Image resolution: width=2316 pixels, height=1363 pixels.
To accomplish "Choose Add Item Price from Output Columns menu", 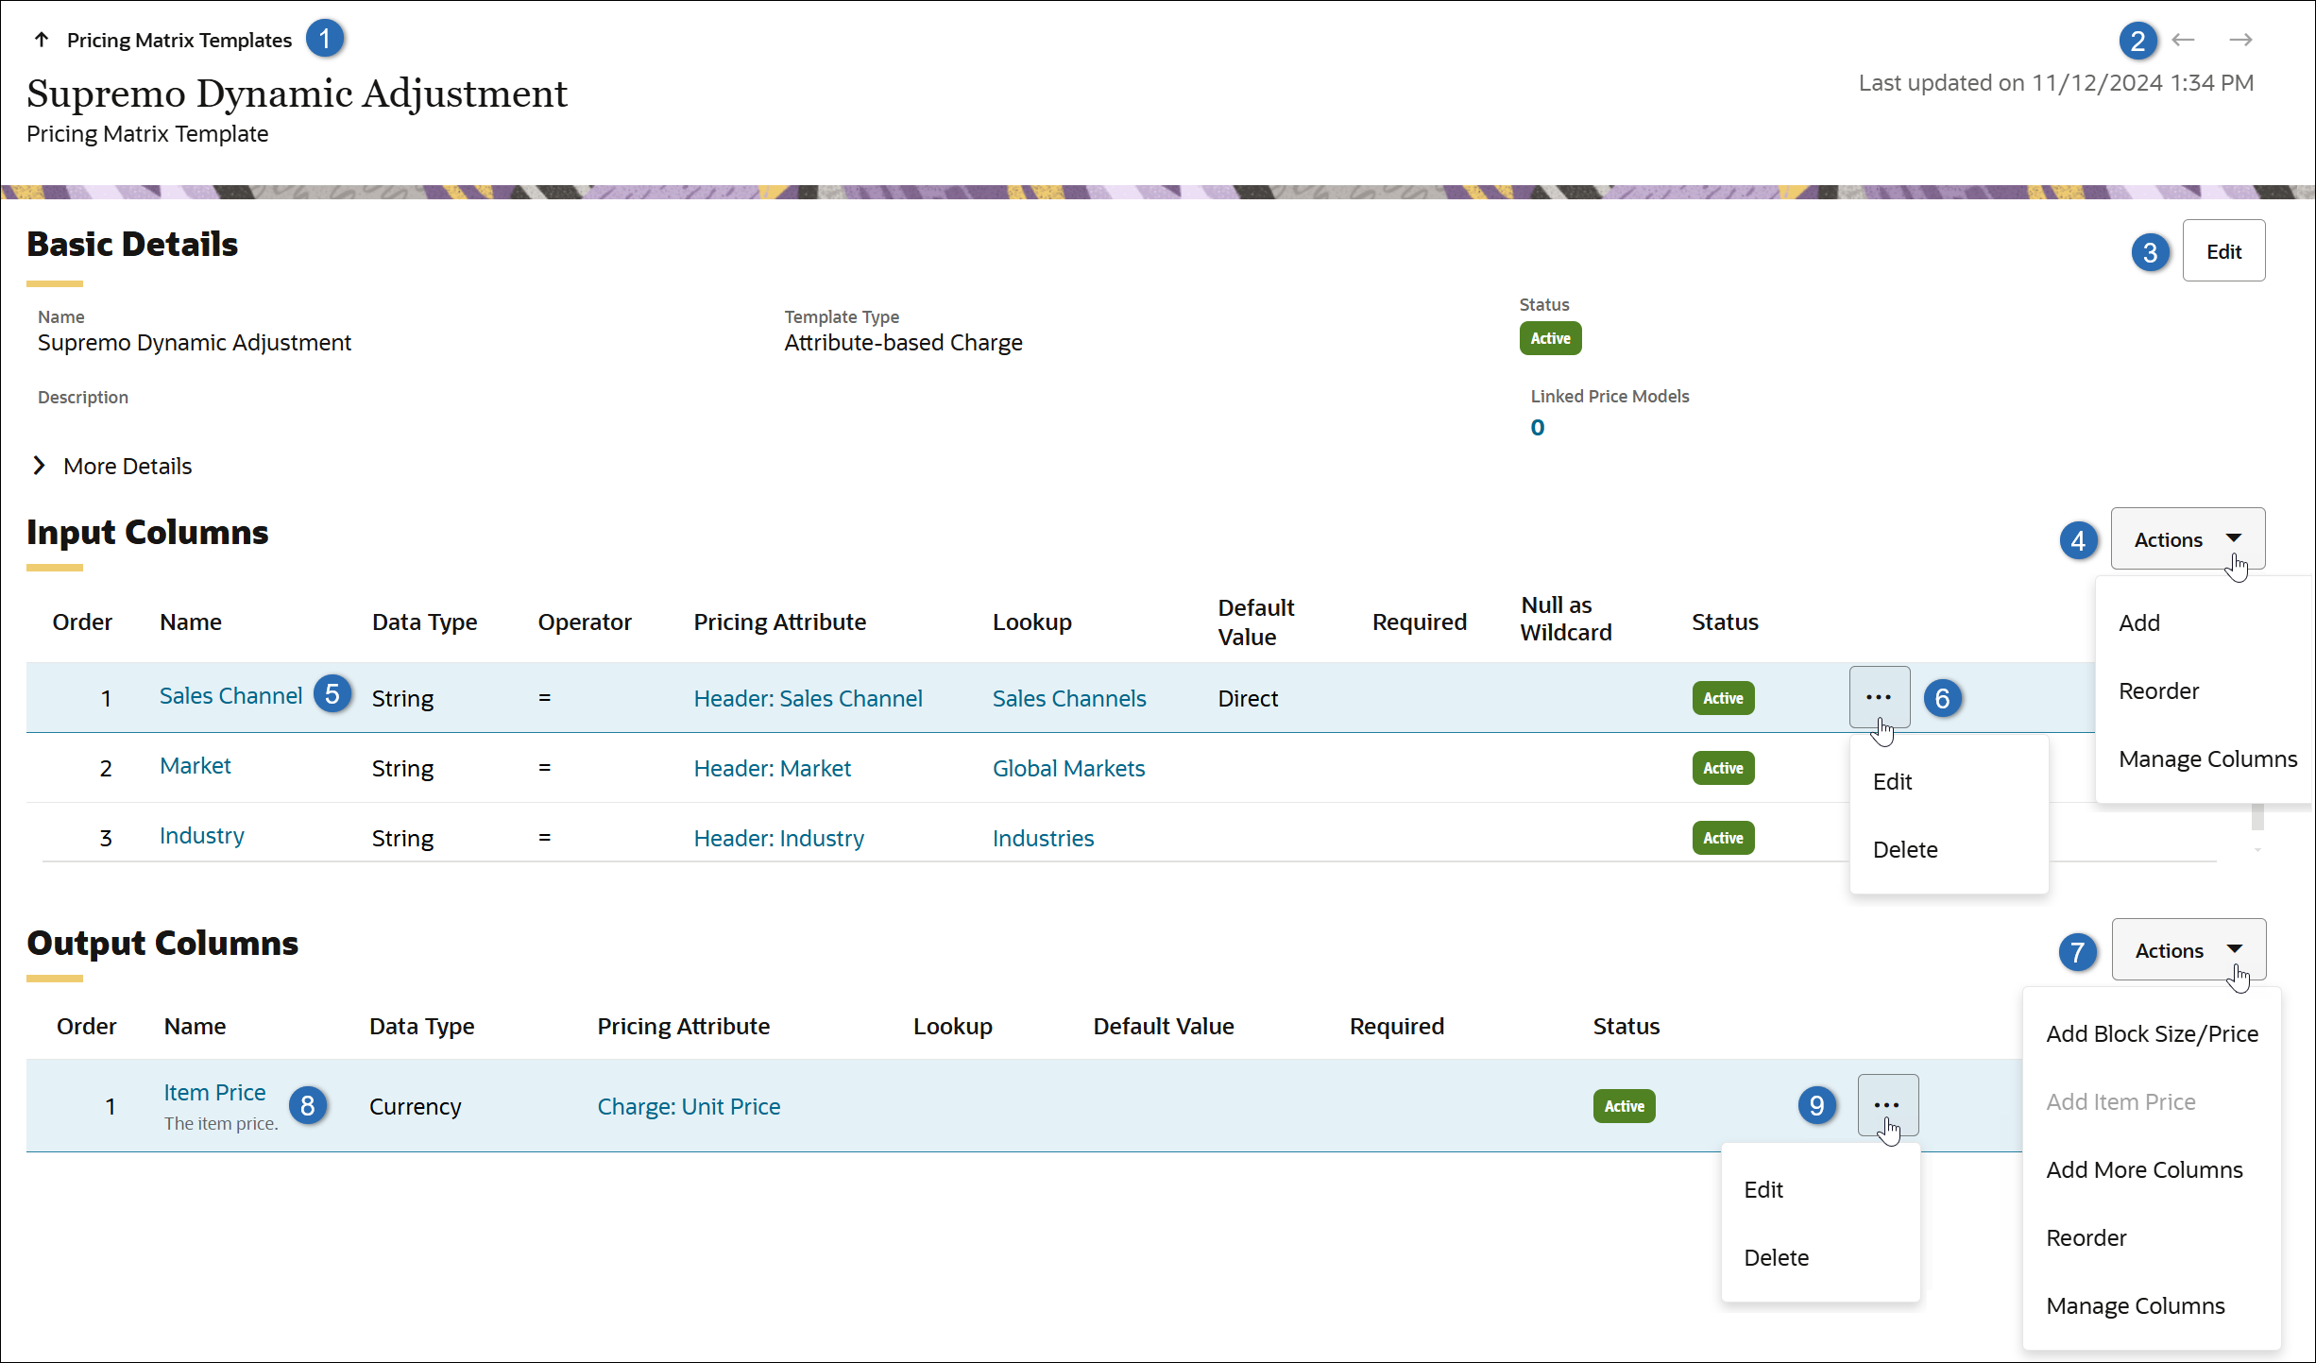I will pos(2120,1101).
